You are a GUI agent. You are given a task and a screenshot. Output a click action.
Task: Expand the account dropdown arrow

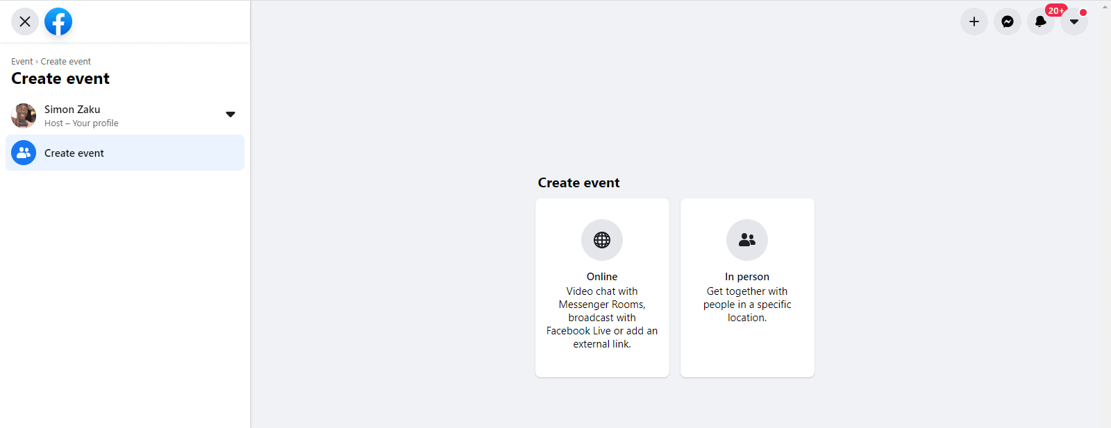1074,22
